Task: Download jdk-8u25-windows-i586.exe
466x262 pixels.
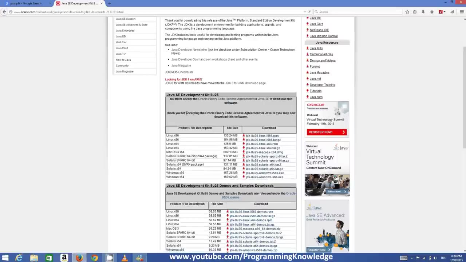Action: click(265, 173)
